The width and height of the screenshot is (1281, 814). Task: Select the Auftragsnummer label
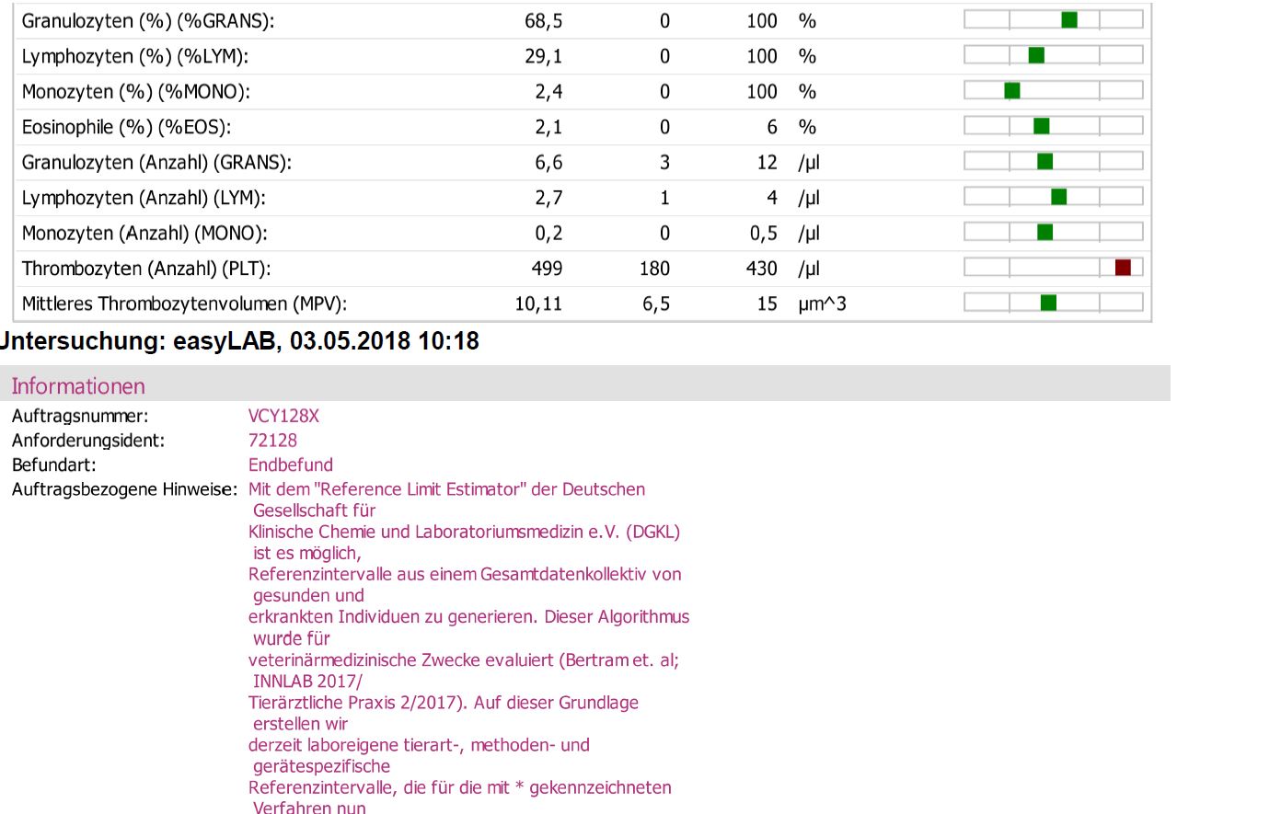80,417
